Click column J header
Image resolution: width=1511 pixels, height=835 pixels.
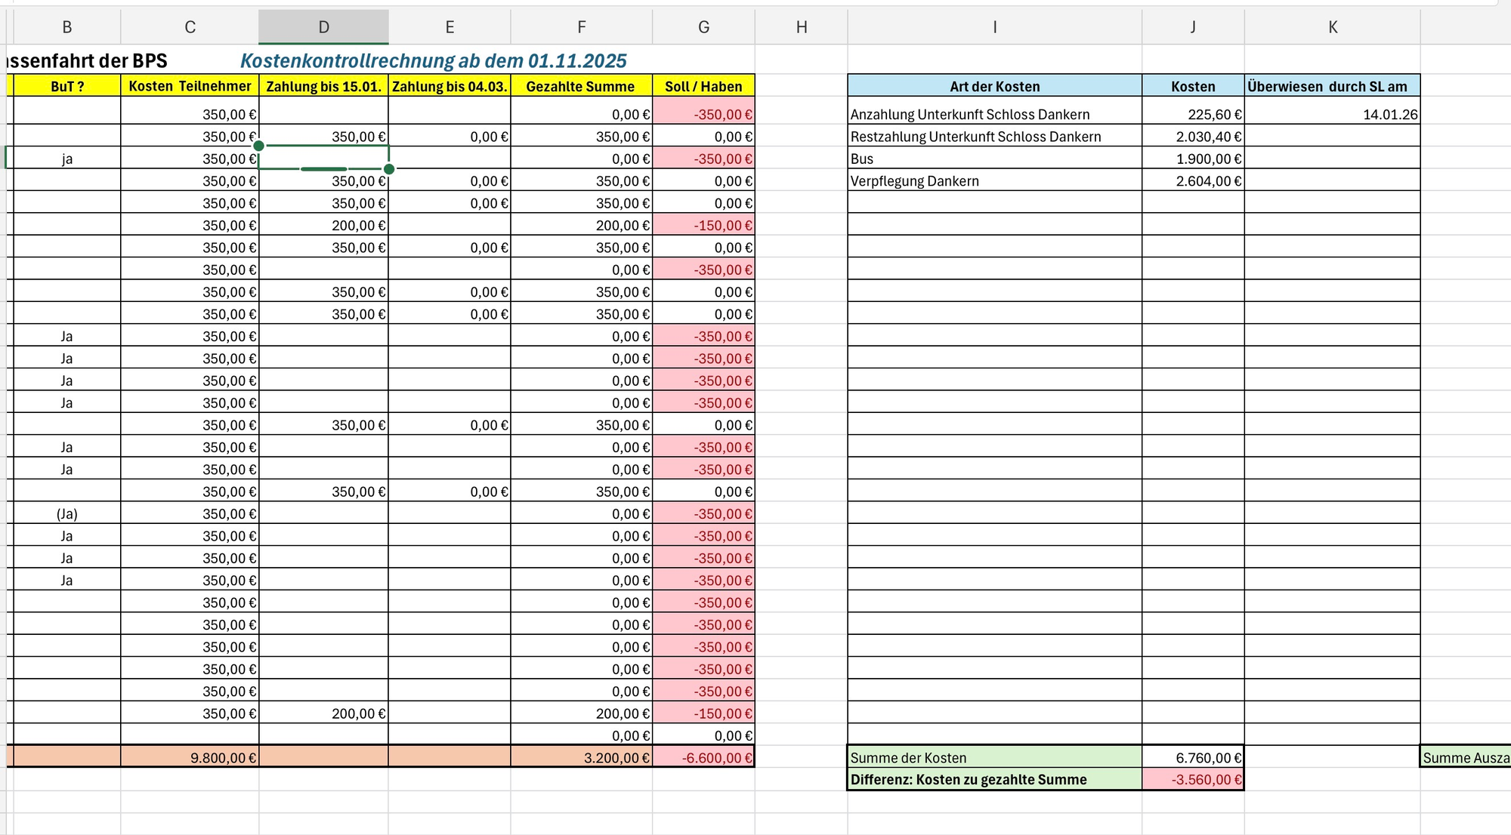coord(1193,27)
